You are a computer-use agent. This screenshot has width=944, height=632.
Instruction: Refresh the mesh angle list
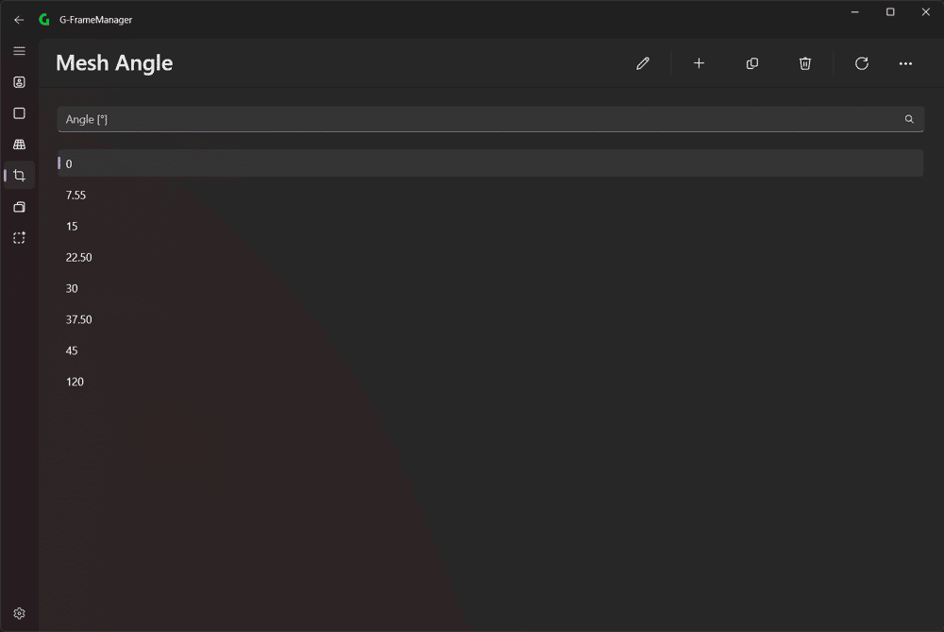coord(862,63)
